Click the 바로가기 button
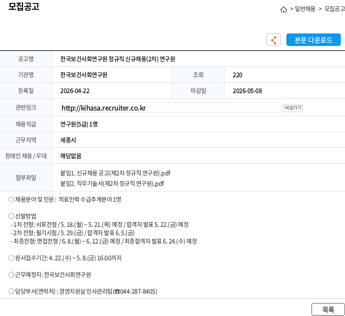 click(x=293, y=107)
